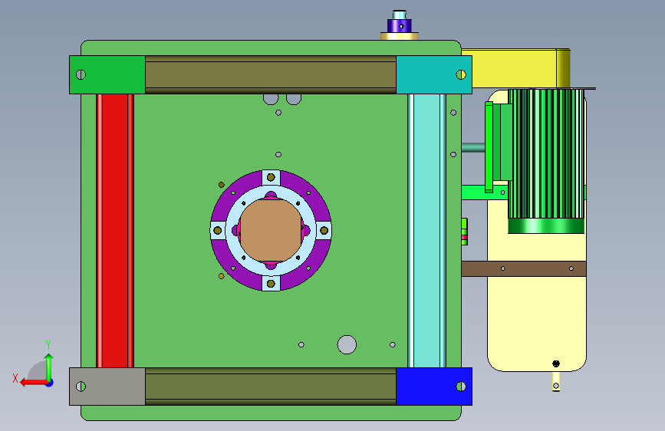The width and height of the screenshot is (665, 431).
Task: Click the bolt hole in blue block
Action: [x=461, y=387]
